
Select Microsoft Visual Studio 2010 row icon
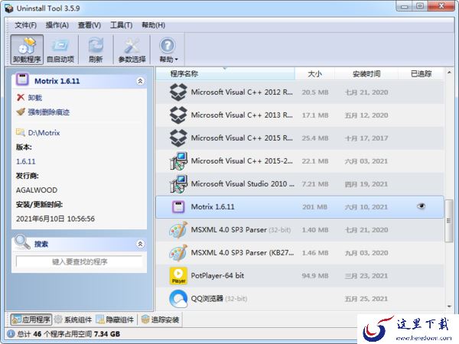tap(178, 183)
